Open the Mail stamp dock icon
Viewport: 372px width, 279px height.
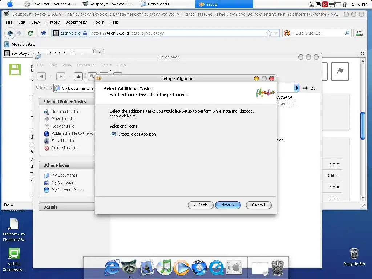[x=147, y=268]
